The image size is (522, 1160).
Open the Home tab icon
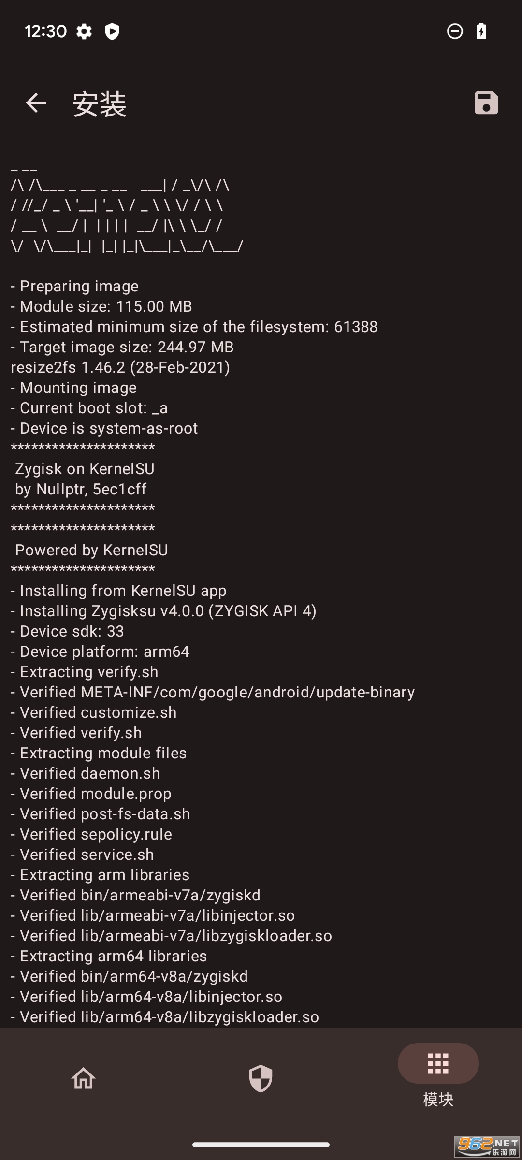83,1078
